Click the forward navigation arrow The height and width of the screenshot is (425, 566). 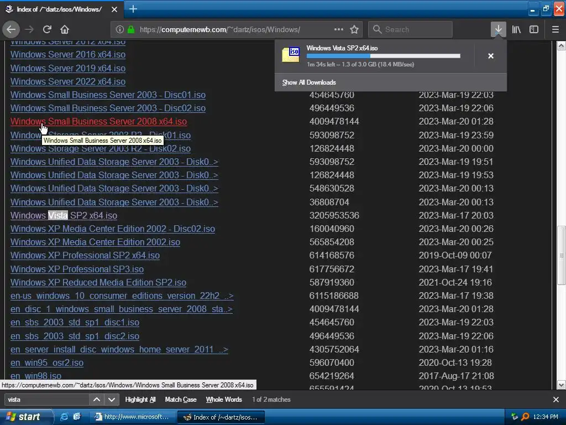point(29,29)
